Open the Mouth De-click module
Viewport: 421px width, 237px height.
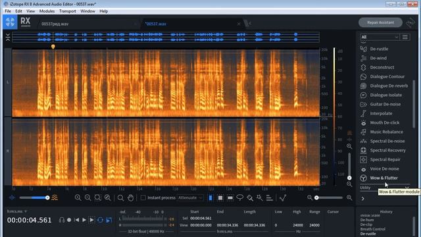(384, 122)
